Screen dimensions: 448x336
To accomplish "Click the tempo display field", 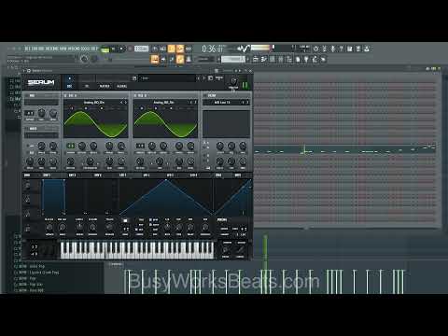I will tap(141, 49).
